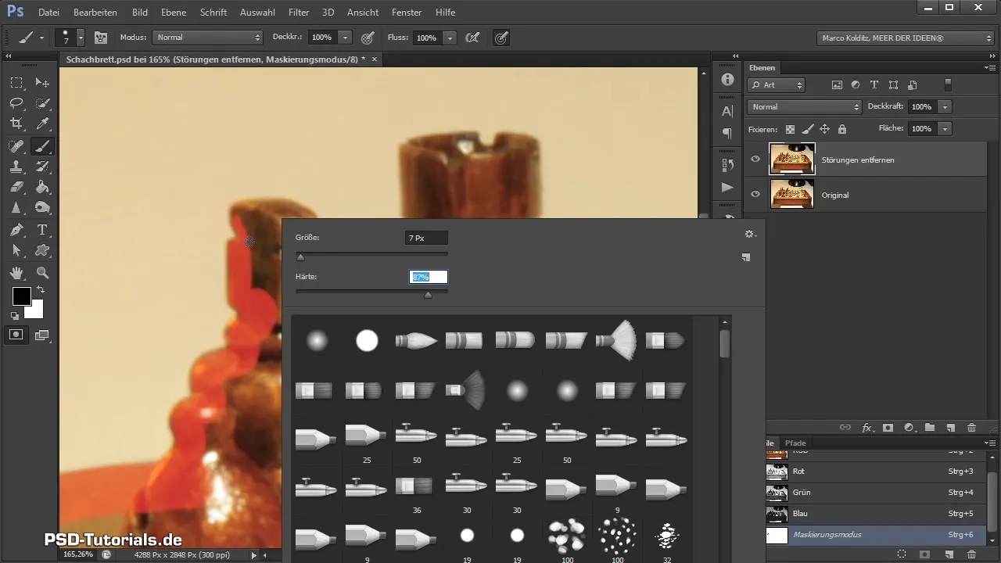Screen dimensions: 1001x563
Task: Select the Zoom tool
Action: click(x=43, y=272)
